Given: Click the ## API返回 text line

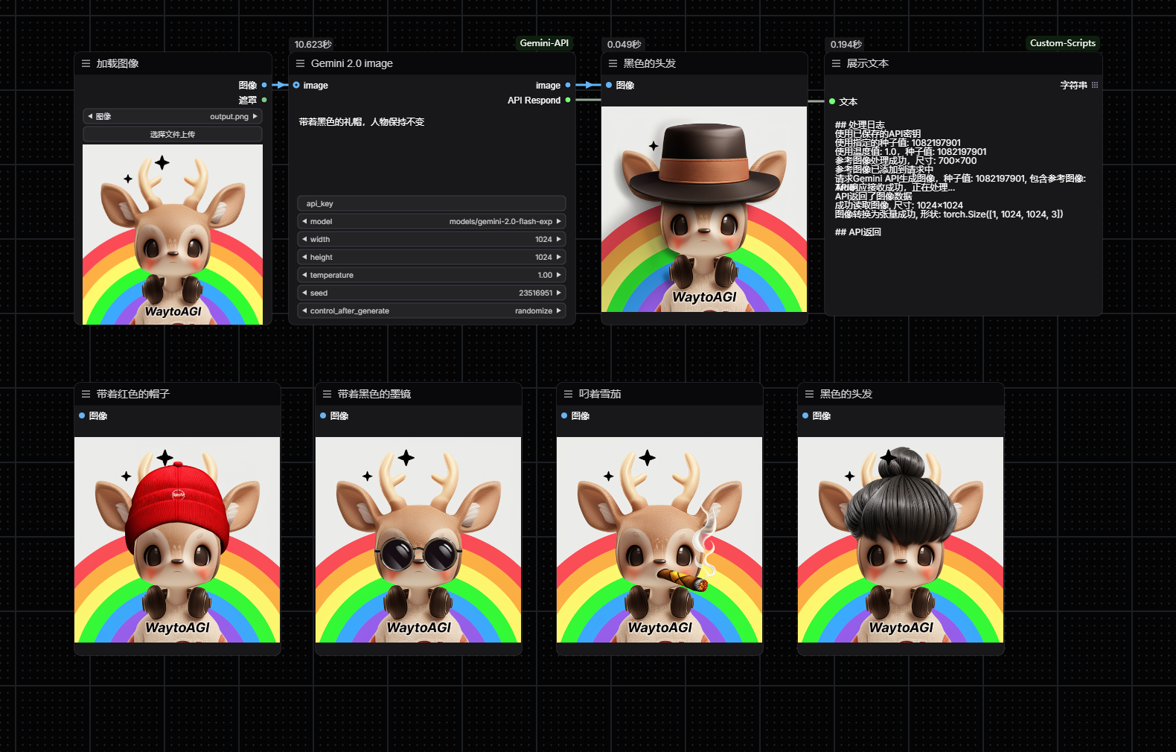Looking at the screenshot, I should tap(858, 232).
